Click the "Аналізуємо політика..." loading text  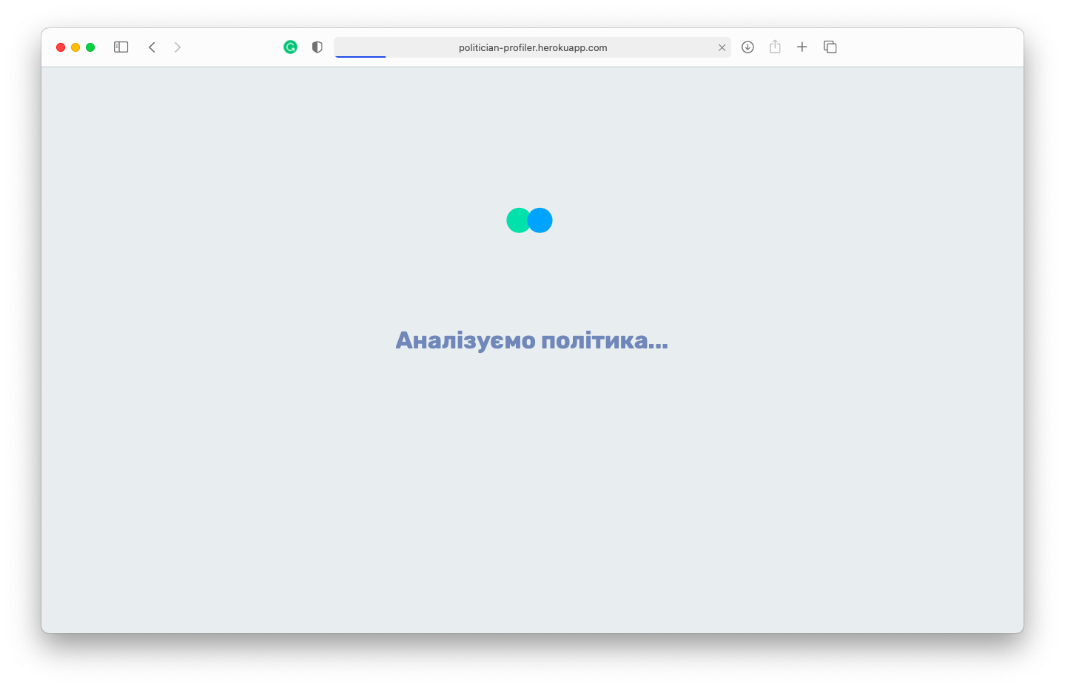click(x=531, y=340)
